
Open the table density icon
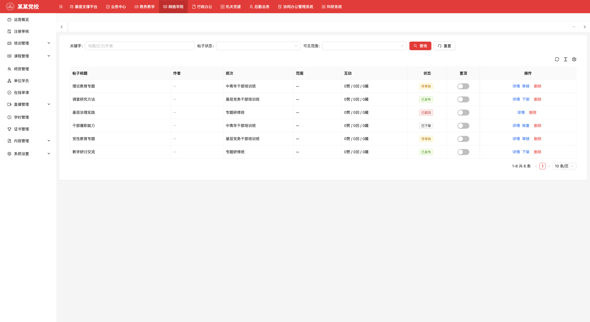pyautogui.click(x=565, y=59)
